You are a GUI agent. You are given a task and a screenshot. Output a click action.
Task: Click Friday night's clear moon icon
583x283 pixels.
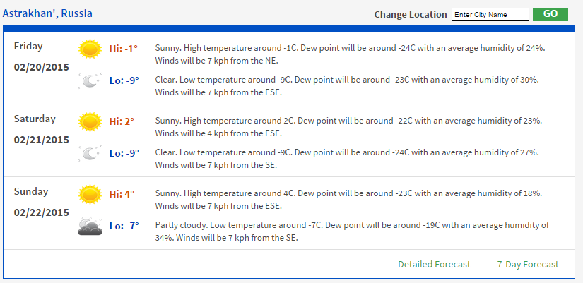(90, 80)
